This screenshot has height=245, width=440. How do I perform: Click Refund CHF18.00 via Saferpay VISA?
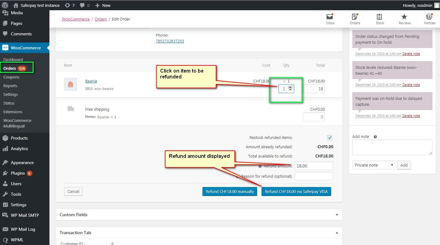tap(296, 191)
